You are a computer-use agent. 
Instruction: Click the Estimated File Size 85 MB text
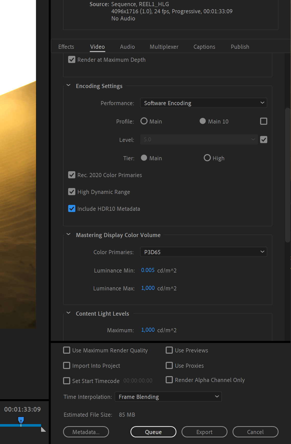point(99,415)
